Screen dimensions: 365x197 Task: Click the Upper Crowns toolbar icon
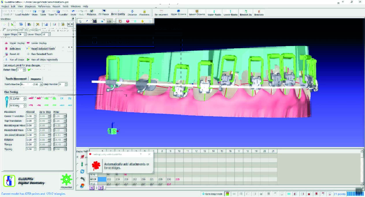(178, 13)
